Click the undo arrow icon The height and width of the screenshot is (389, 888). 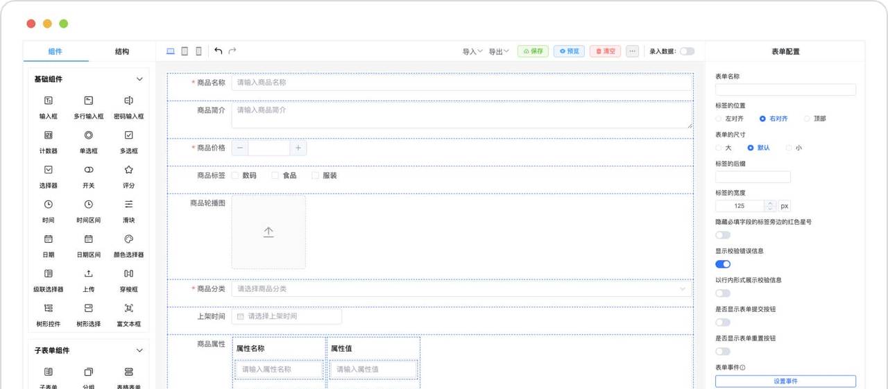(x=219, y=51)
